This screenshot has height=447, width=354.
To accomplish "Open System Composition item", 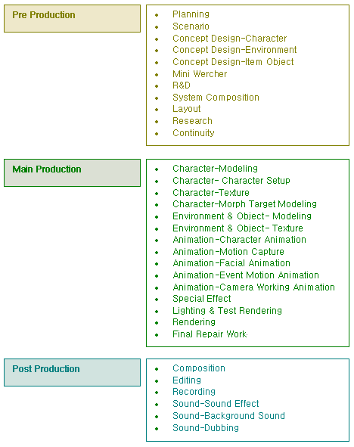I will click(216, 98).
